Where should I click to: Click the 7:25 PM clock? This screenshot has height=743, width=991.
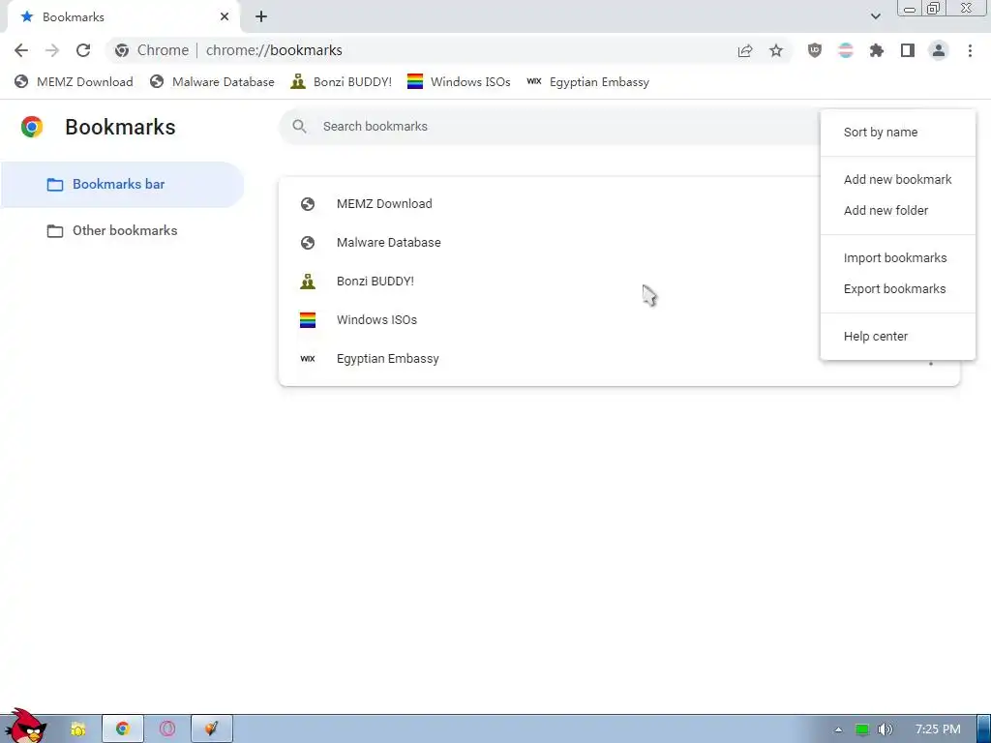click(938, 729)
